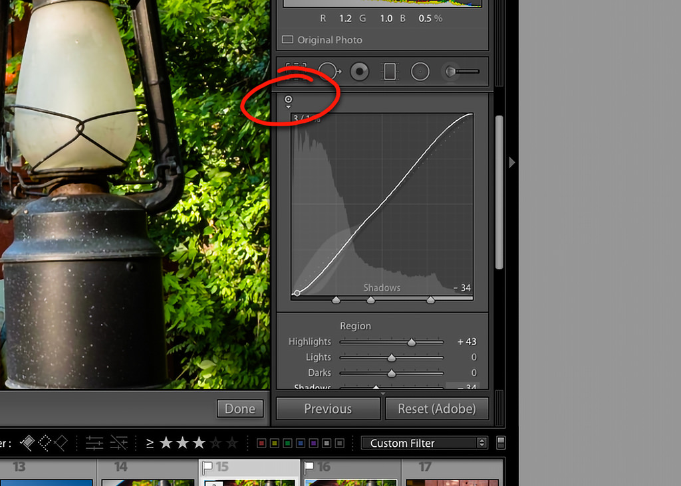Click the B 0.5 % histogram readout
This screenshot has height=486, width=681.
(x=421, y=19)
